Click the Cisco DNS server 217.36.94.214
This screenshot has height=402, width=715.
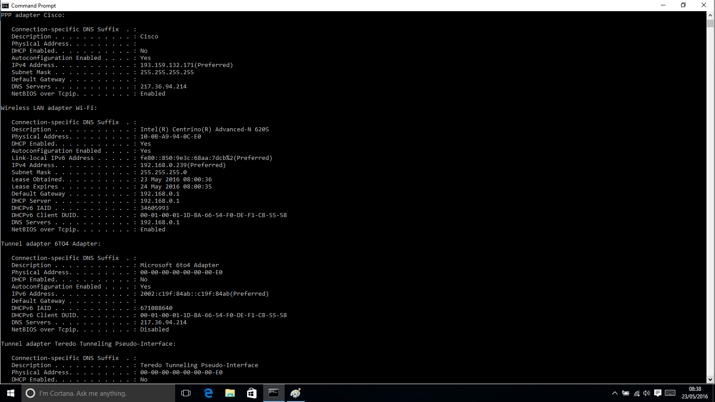point(164,87)
